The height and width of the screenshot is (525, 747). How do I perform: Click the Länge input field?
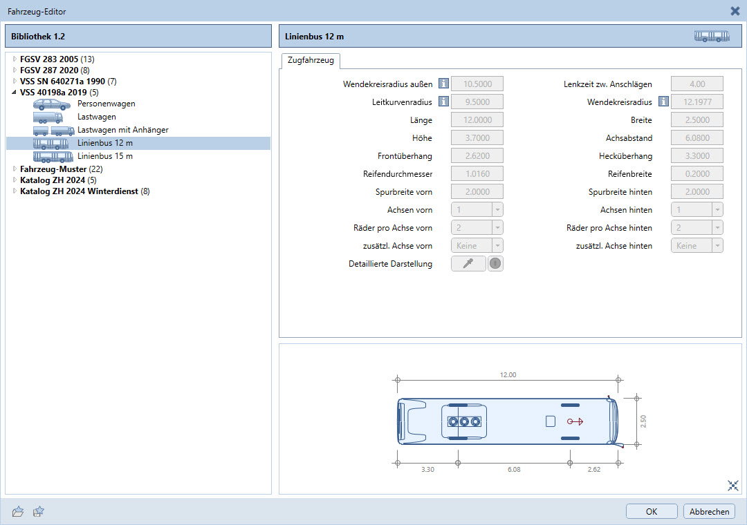point(477,120)
